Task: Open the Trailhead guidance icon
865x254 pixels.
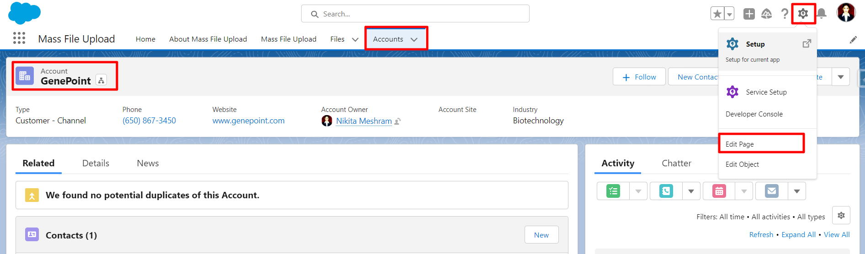Action: [767, 14]
